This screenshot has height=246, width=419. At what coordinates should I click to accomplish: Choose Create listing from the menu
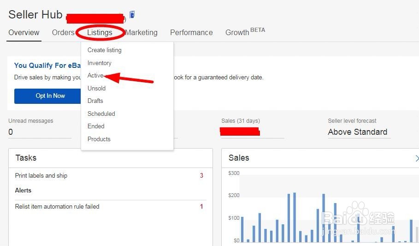105,50
